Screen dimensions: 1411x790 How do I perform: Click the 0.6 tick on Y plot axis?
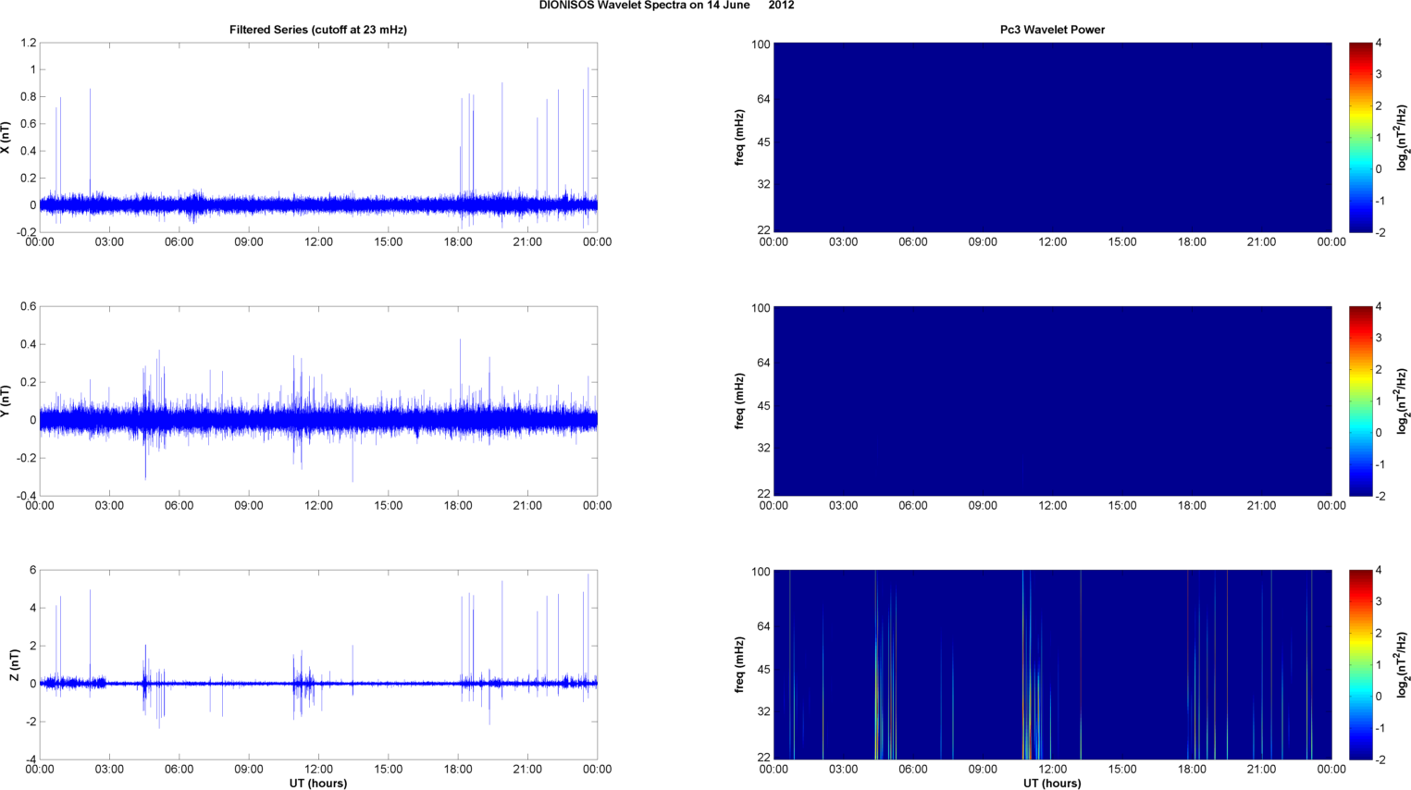28,306
